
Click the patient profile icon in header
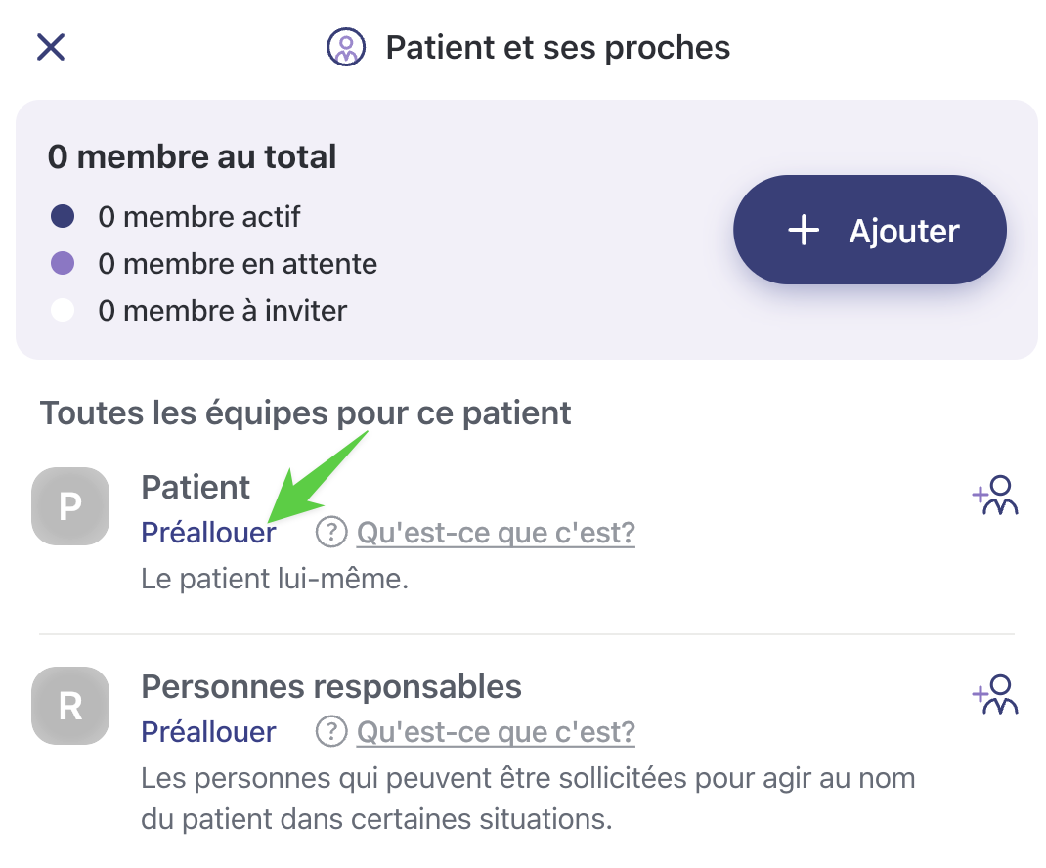346,47
